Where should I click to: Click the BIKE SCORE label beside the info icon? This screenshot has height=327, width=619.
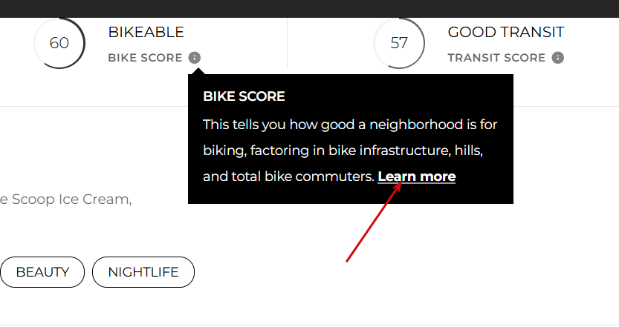coord(145,58)
